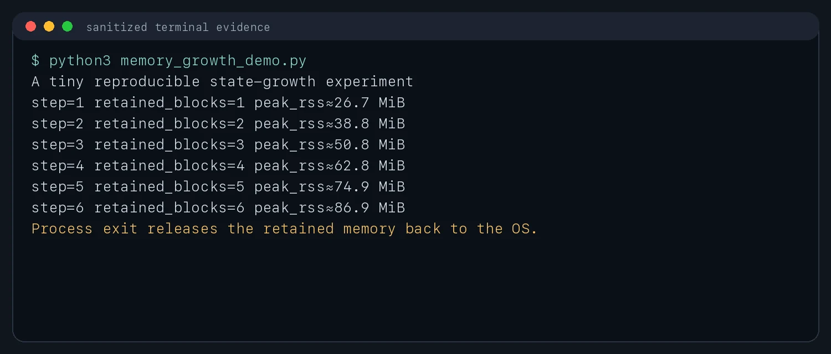Viewport: 831px width, 354px height.
Task: Click the python3 command word
Action: tap(80, 61)
